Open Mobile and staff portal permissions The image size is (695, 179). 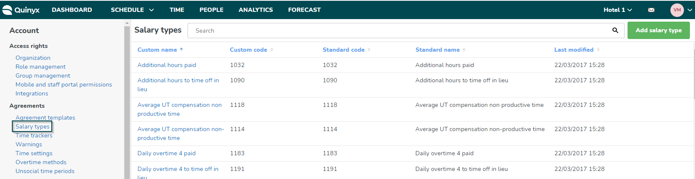pos(64,84)
